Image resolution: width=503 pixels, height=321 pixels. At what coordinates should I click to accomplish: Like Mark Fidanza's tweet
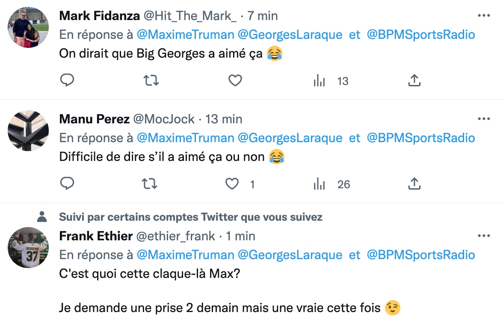pos(235,80)
